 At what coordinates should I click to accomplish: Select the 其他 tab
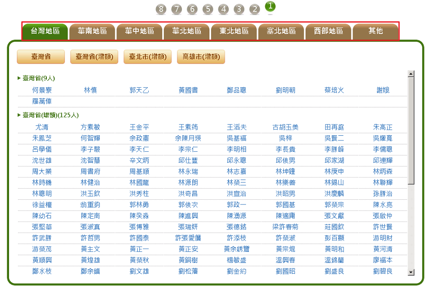pyautogui.click(x=375, y=31)
